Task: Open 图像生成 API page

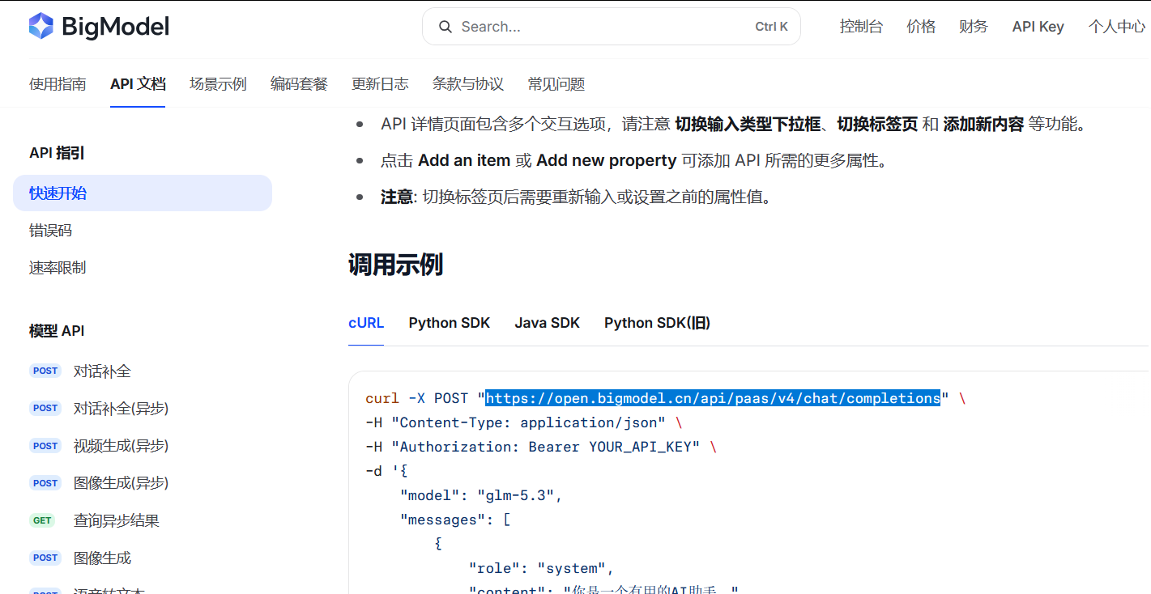Action: click(x=102, y=558)
